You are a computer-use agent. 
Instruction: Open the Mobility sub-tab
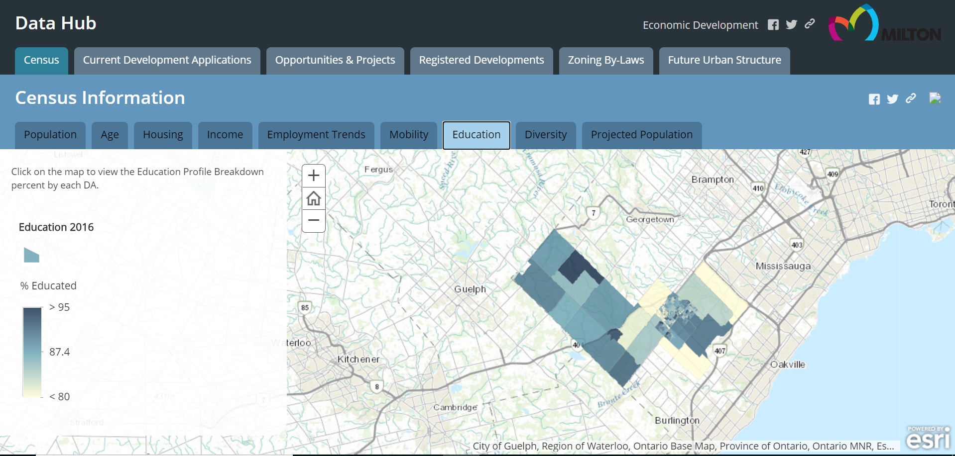[409, 135]
